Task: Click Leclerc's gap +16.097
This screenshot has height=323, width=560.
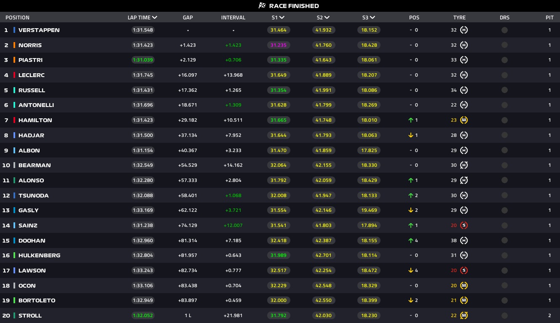Action: (x=188, y=75)
